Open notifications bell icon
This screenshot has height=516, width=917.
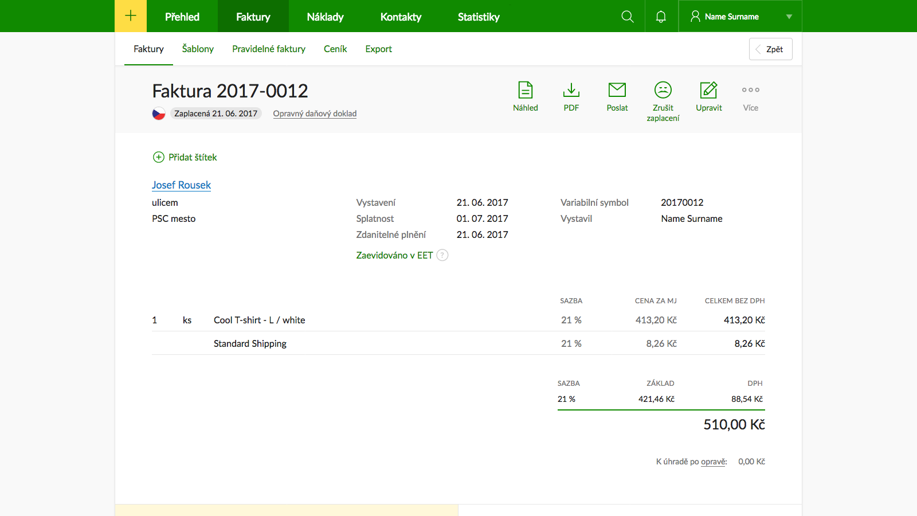pyautogui.click(x=661, y=17)
